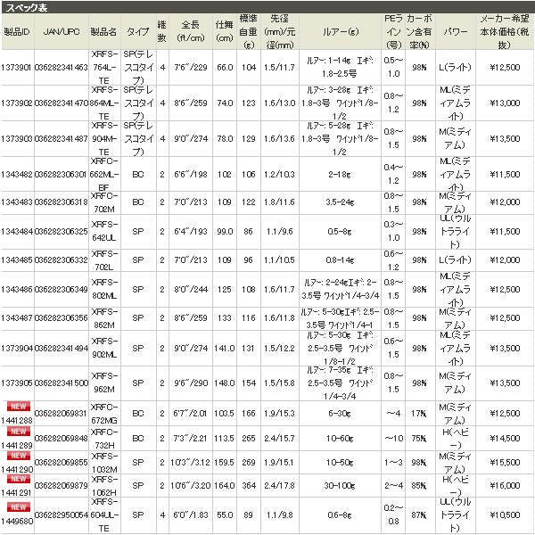Select the 全長(ft/cm) column header
The height and width of the screenshot is (535, 535).
click(191, 31)
